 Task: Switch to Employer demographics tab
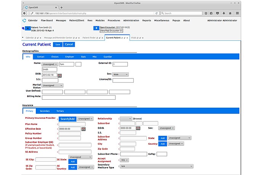coord(70,57)
